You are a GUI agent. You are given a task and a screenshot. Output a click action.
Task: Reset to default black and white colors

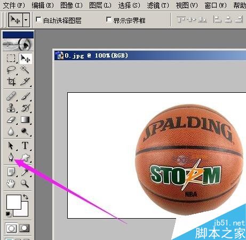pos(8,214)
